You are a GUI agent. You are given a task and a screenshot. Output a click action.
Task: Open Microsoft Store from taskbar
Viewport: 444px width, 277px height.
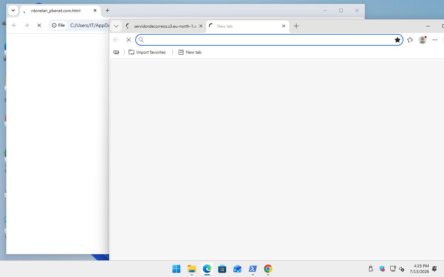[222, 269]
